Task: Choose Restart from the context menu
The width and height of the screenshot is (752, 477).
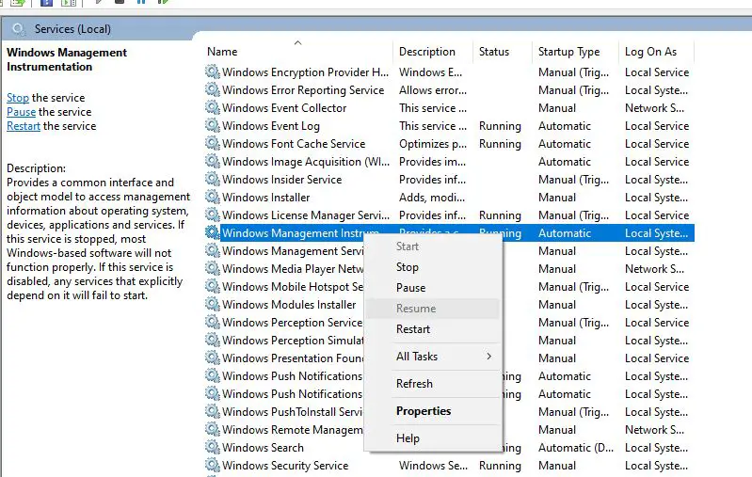Action: pyautogui.click(x=413, y=329)
